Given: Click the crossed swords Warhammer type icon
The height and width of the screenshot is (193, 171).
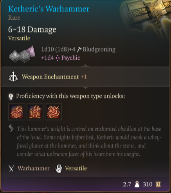Looking at the screenshot, I should [x=11, y=168].
